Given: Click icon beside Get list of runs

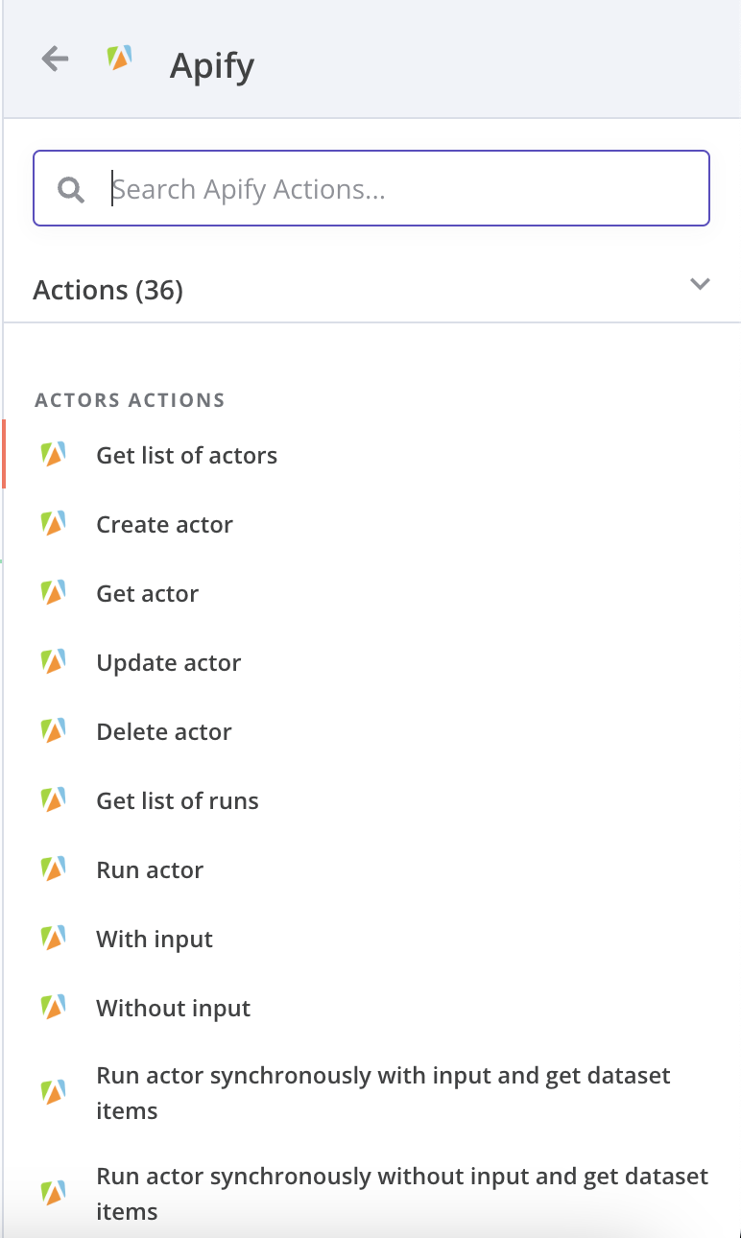Looking at the screenshot, I should click(x=53, y=800).
